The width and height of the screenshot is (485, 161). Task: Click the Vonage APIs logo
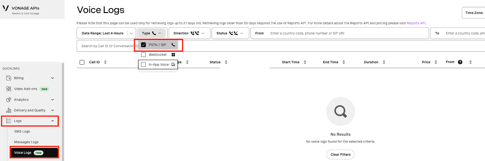[21, 10]
